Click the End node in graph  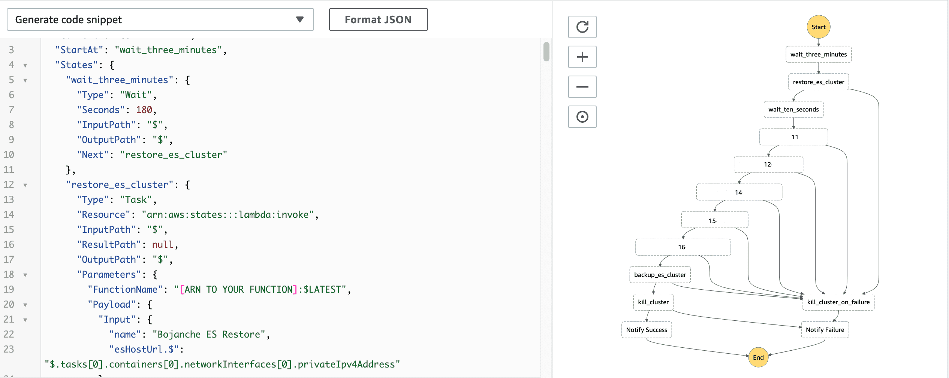point(758,357)
